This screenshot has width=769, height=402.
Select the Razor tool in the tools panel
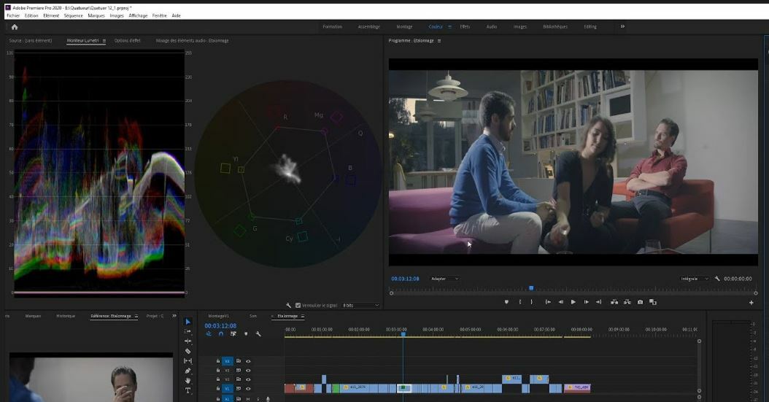pos(188,351)
